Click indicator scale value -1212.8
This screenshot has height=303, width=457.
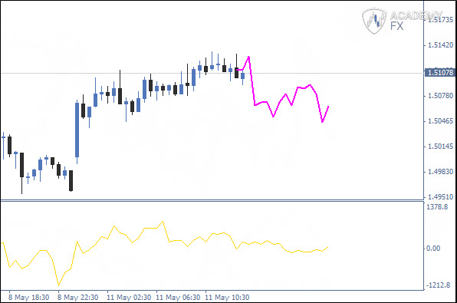tap(438, 285)
